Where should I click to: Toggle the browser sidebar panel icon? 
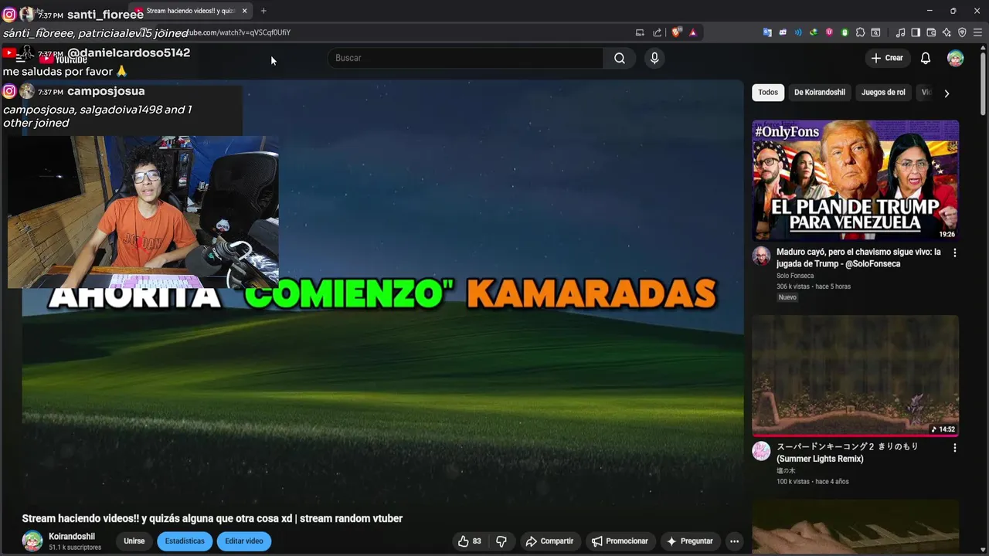coord(916,32)
